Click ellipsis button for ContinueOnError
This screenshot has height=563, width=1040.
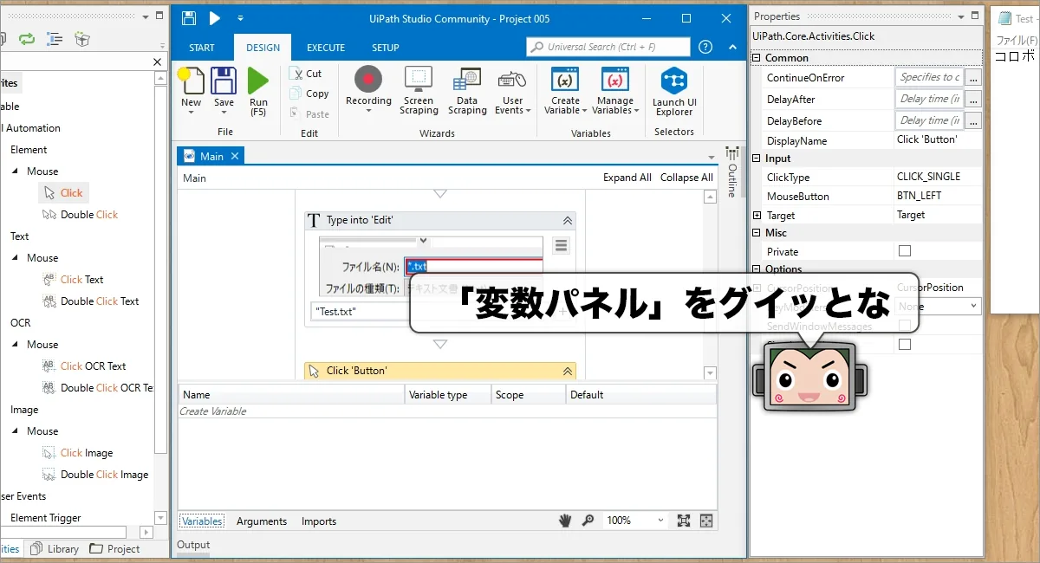click(973, 77)
